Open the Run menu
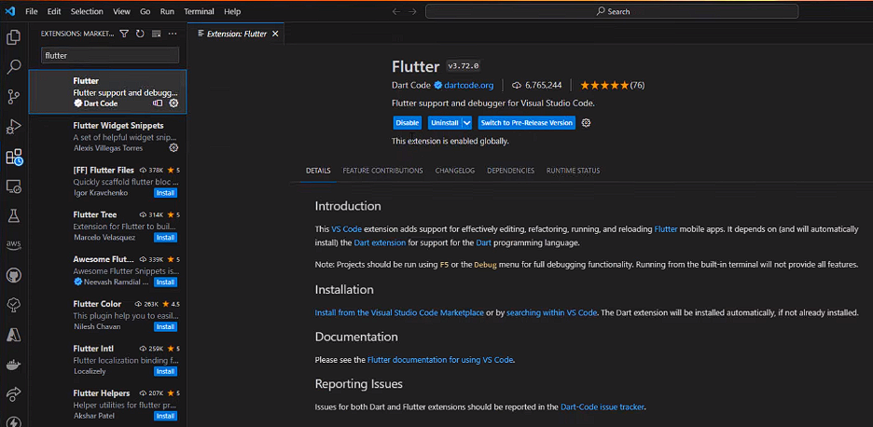 167,11
